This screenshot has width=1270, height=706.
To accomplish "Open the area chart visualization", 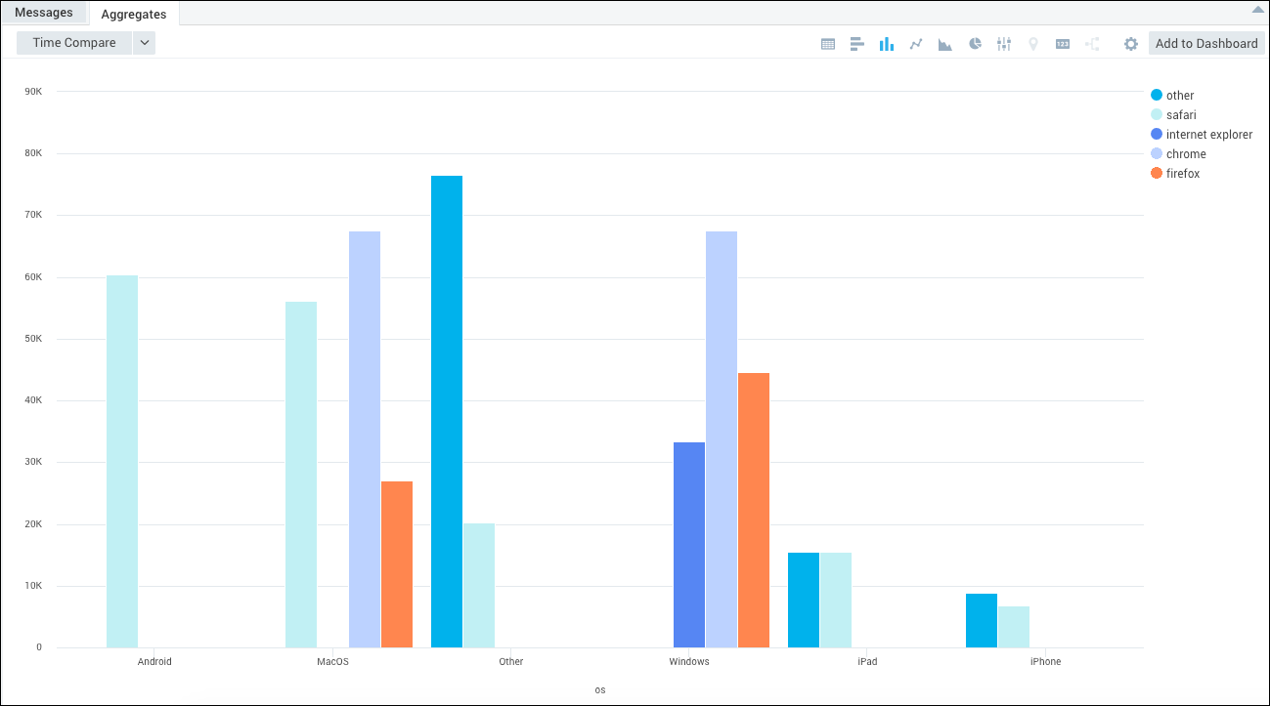I will click(x=944, y=43).
